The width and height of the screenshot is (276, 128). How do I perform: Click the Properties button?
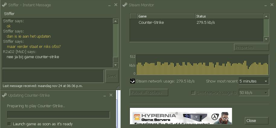tap(251, 47)
